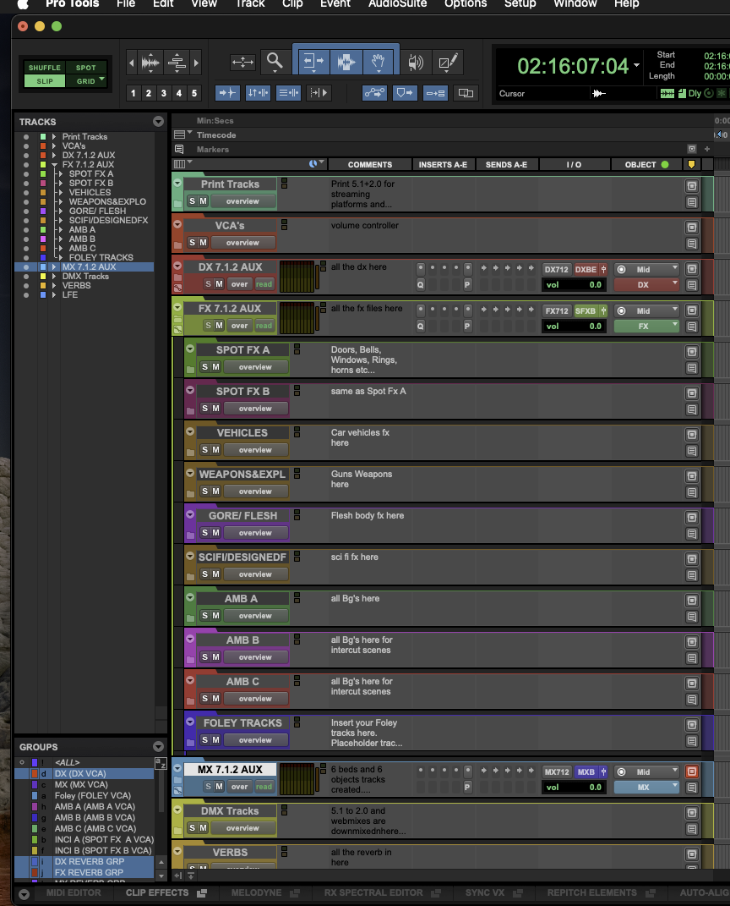
Task: Toggle Link Timeline and Edit Selection
Action: 289,92
